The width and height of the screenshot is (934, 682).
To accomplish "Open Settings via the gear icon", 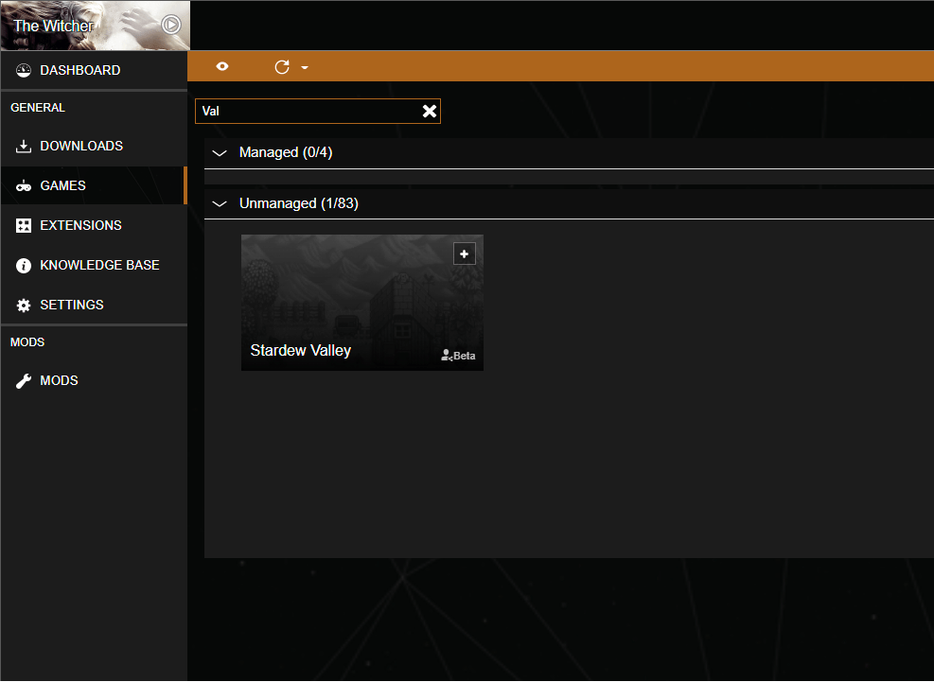I will (x=22, y=305).
